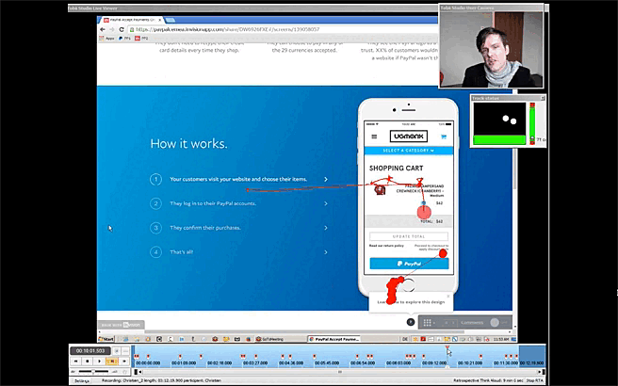Click the shopping cart icon in phone mockup
618x386 pixels.
tap(444, 137)
